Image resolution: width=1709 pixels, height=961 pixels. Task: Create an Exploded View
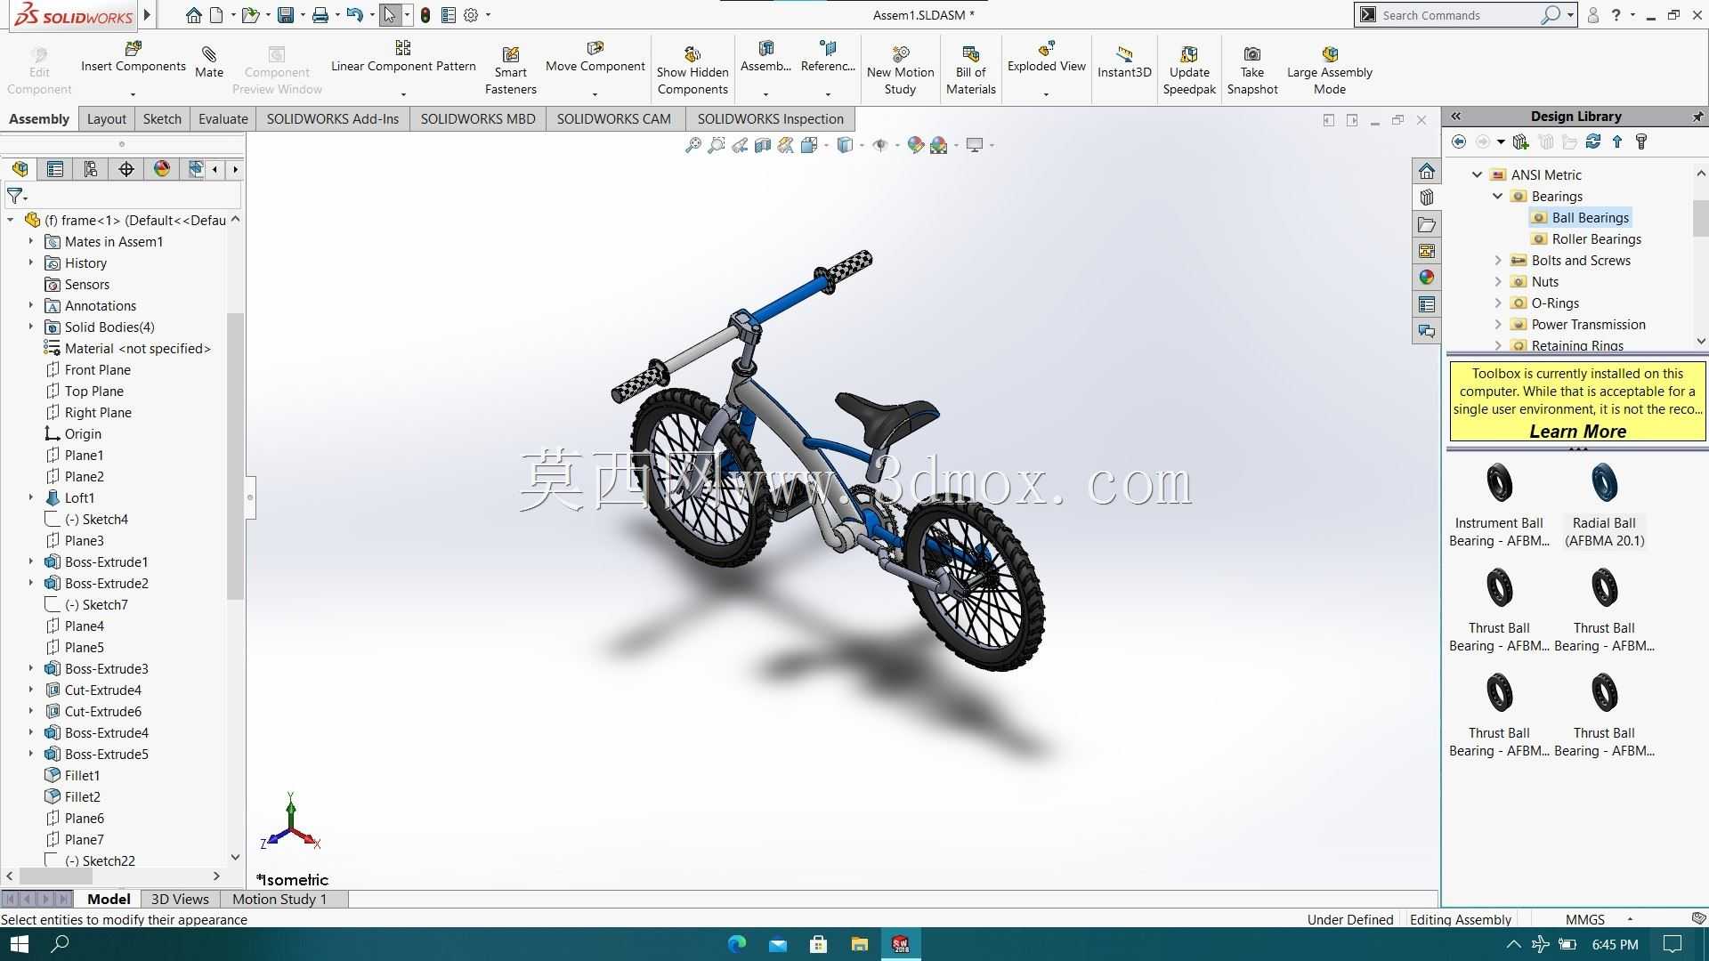1047,48
